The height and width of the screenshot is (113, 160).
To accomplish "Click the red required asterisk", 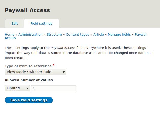I will tap(54, 66).
